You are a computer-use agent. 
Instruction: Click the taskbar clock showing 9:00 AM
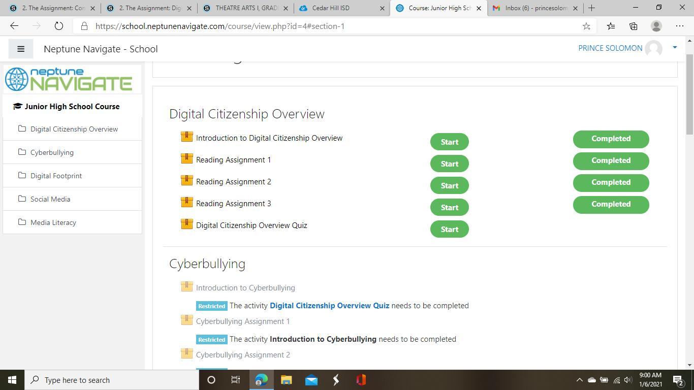(650, 380)
